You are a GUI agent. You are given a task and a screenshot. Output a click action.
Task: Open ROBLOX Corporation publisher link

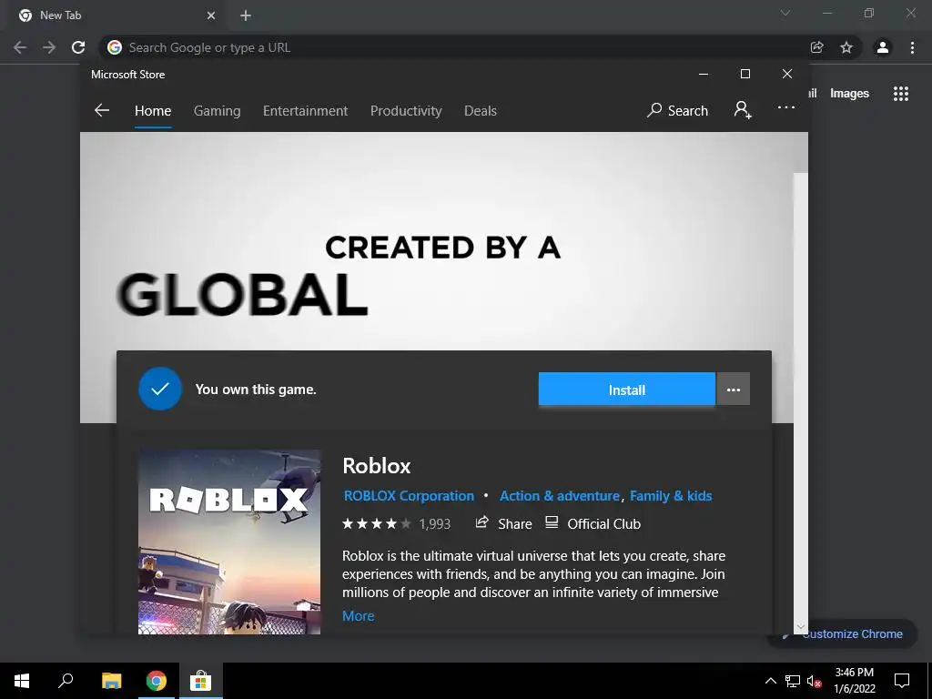point(409,496)
